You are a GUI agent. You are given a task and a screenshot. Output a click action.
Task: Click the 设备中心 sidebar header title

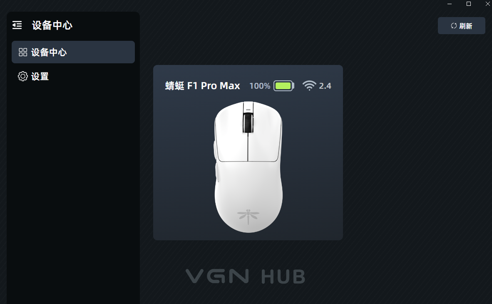[x=52, y=25]
